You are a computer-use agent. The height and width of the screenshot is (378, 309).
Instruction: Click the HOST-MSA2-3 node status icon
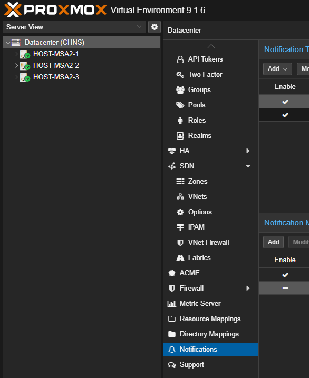pyautogui.click(x=25, y=77)
